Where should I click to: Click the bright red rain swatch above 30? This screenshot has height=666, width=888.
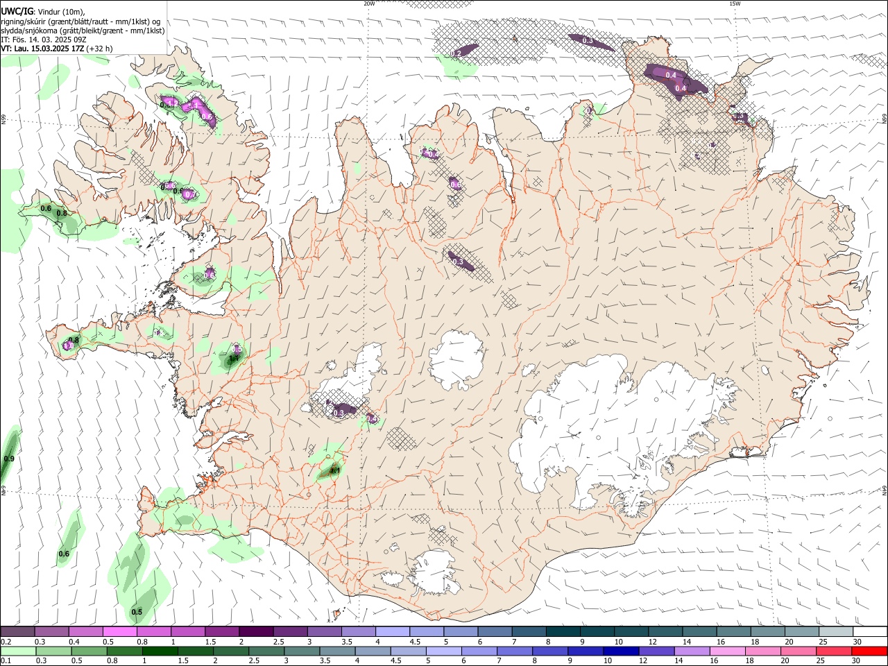(869, 651)
